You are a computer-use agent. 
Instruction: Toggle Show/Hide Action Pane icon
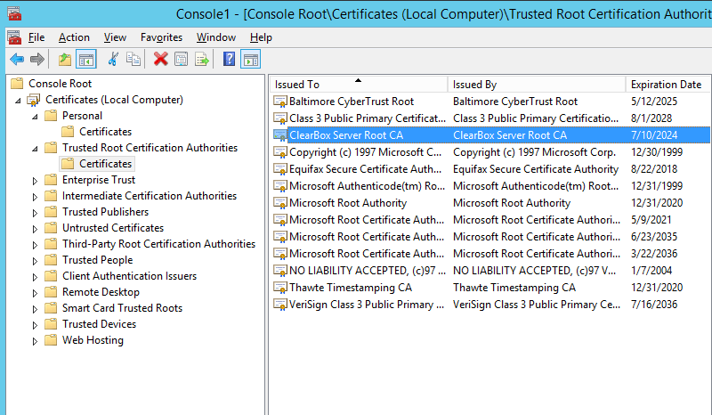click(251, 59)
